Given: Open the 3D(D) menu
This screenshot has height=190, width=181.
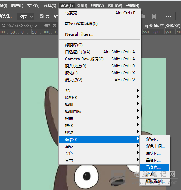Looking at the screenshot, I should [x=82, y=6].
